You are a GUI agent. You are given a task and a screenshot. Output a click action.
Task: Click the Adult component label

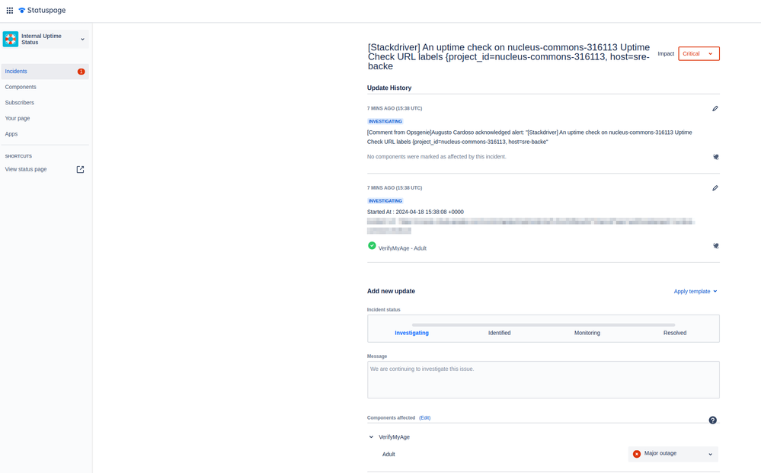[388, 455]
